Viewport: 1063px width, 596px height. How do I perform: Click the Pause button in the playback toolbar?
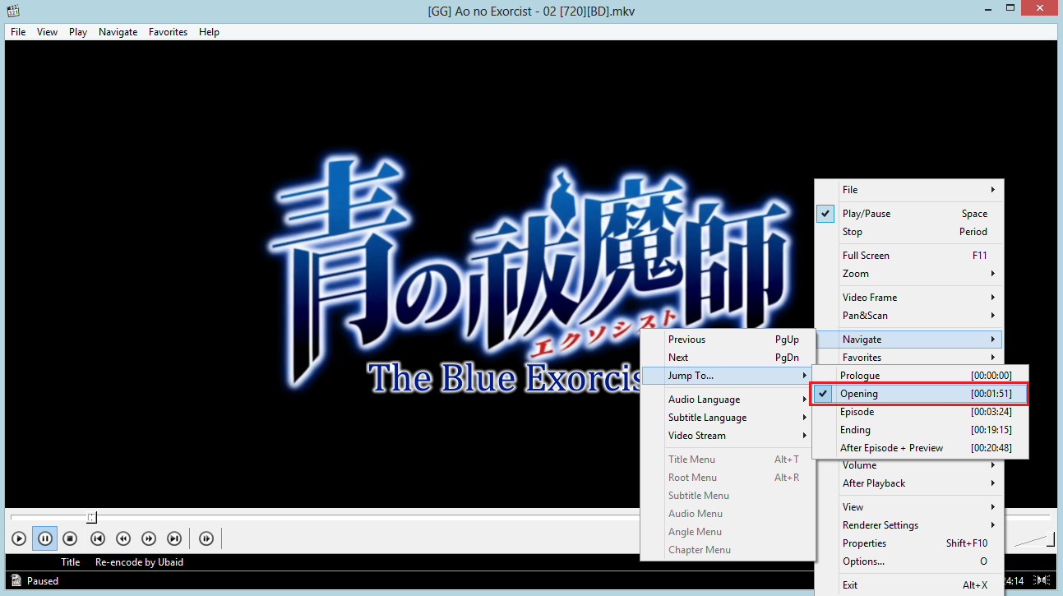click(45, 538)
